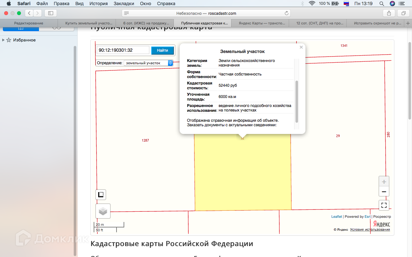This screenshot has width=412, height=257.
Task: Switch to the Редактирование tab
Action: (x=29, y=23)
